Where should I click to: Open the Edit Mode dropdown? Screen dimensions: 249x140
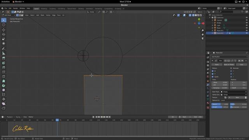point(8,15)
